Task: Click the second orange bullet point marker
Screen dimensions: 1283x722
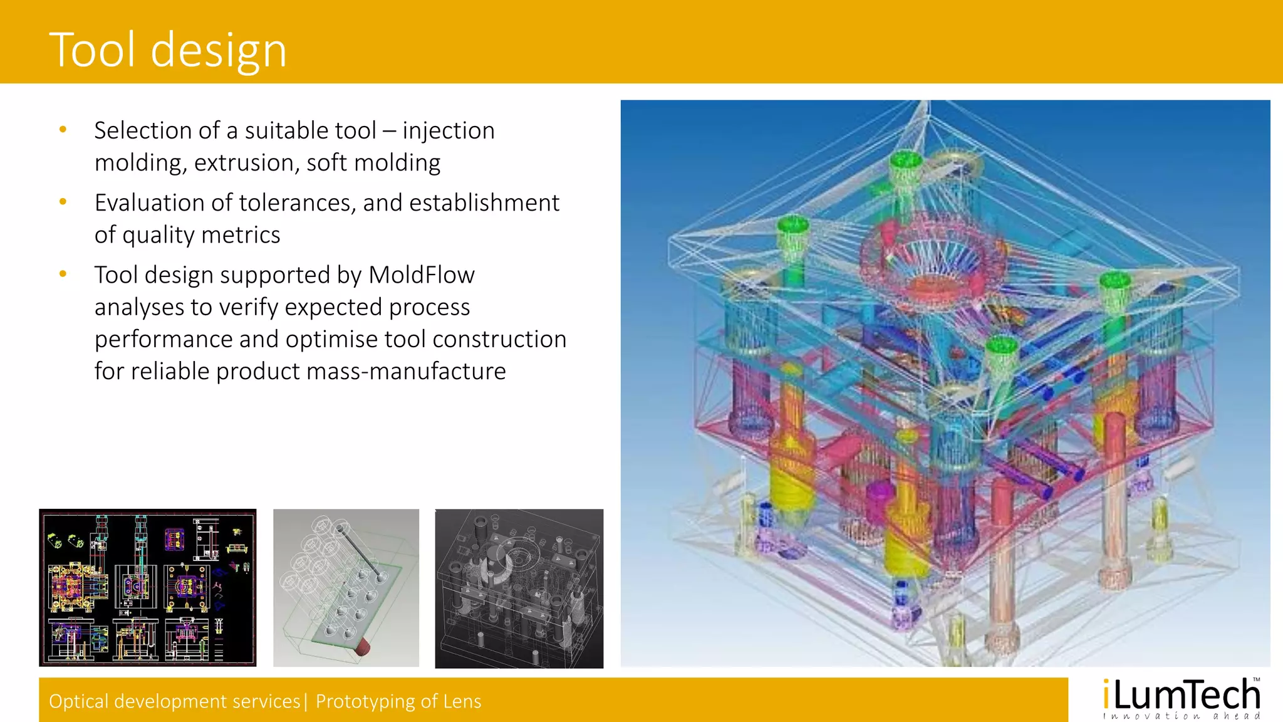Action: pos(63,202)
